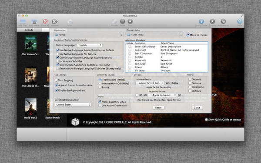Click the Include column header
This screenshot has height=163, width=261.
click(130, 43)
